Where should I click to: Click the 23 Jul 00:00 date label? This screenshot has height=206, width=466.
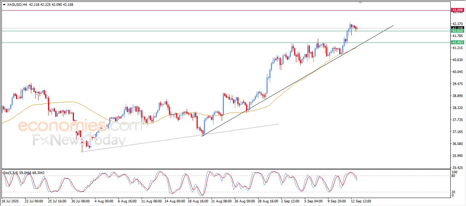[33, 201]
